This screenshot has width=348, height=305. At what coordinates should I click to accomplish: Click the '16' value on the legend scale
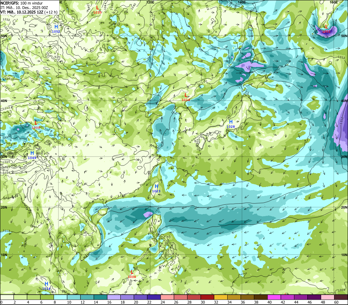[x=109, y=302]
